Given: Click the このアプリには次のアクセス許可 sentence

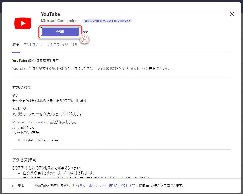Looking at the screenshot, I should [46, 168].
